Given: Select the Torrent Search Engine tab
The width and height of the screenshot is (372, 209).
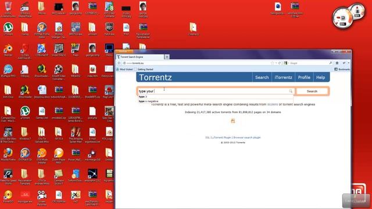Looking at the screenshot, I should click(x=140, y=57).
